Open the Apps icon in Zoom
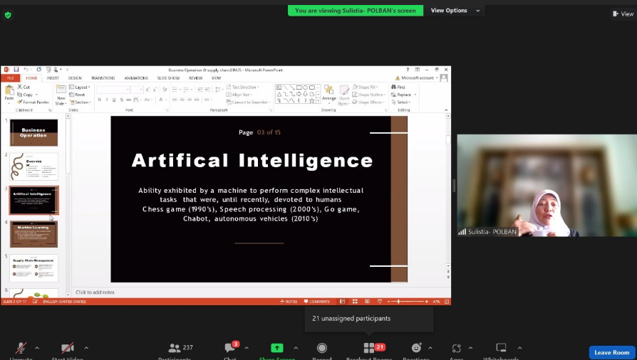 click(x=457, y=348)
